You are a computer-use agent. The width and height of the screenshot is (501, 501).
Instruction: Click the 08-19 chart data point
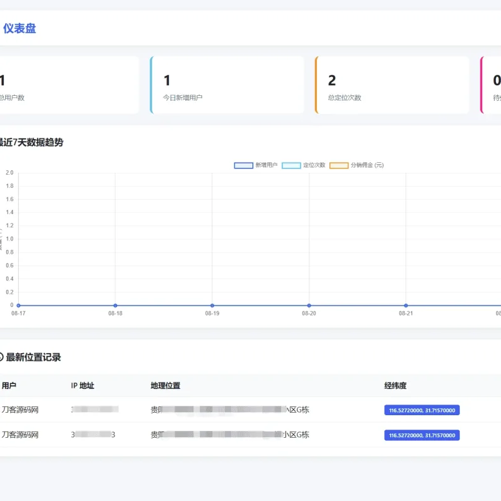[212, 306]
